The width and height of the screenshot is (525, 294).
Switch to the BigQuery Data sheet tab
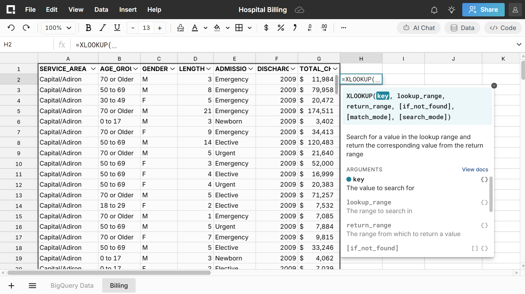click(x=72, y=286)
